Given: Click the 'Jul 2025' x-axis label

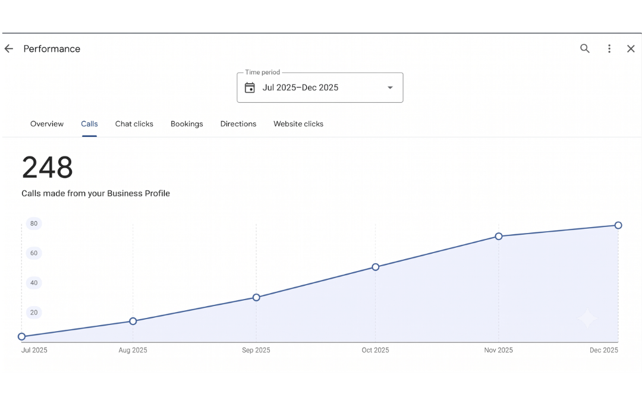Looking at the screenshot, I should tap(34, 350).
